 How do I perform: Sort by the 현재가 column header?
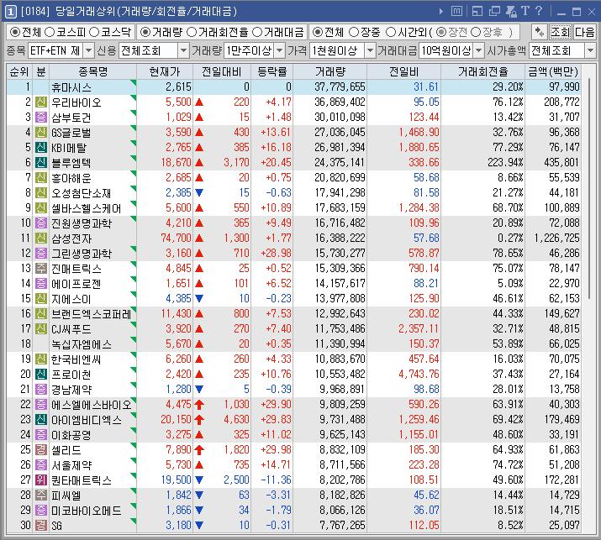tap(165, 71)
